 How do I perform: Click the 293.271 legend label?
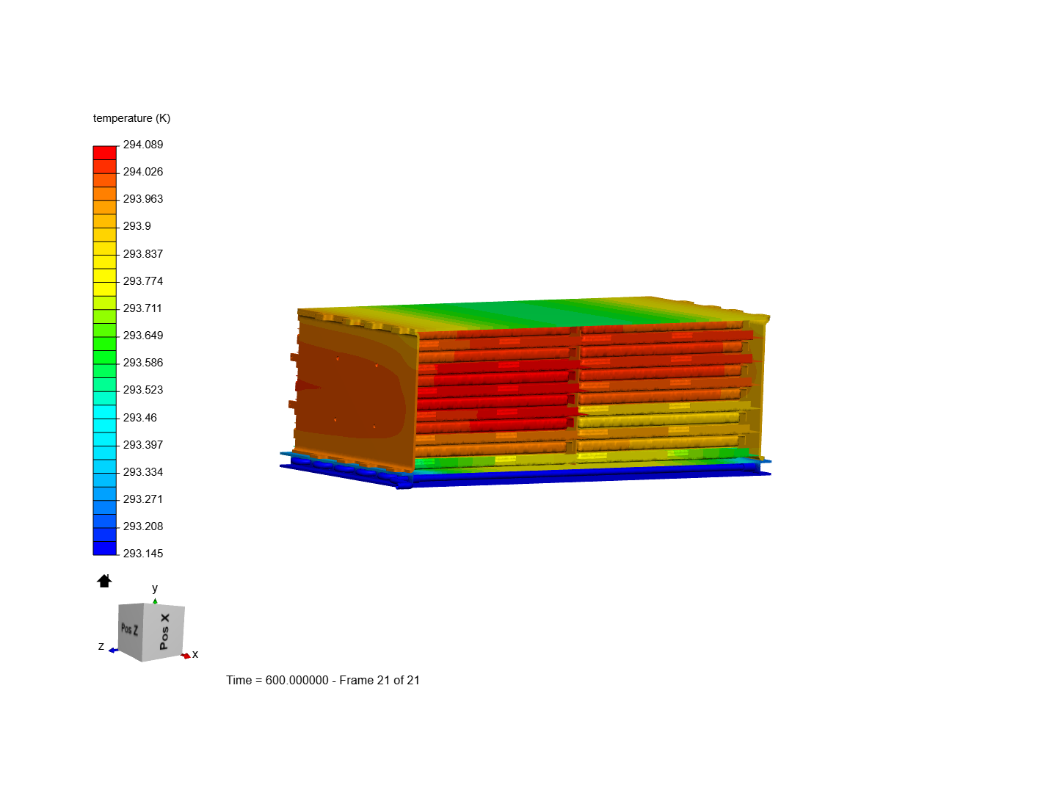tap(143, 499)
